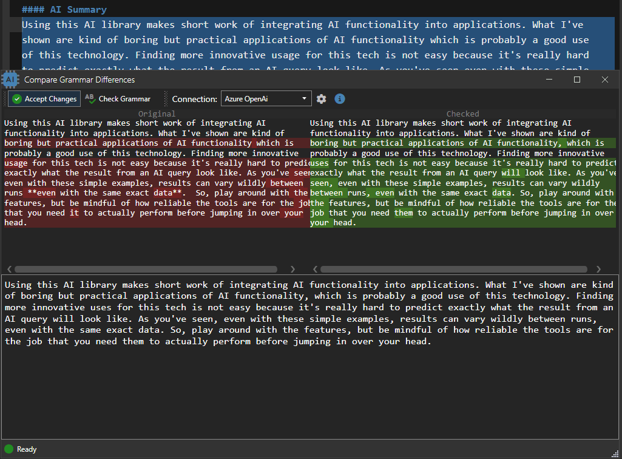This screenshot has width=622, height=459.
Task: Click the Checked pane horizontal scrollbar thumb
Action: click(453, 269)
